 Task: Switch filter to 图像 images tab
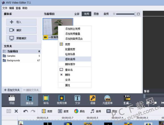(x=96, y=14)
